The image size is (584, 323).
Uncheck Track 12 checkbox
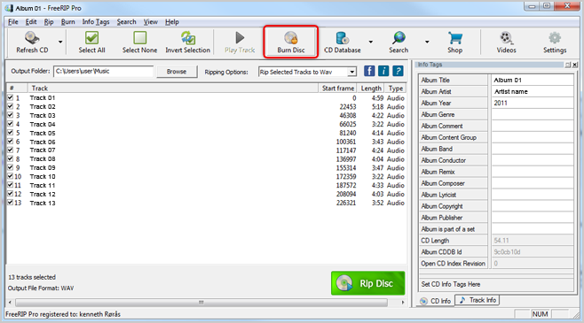[x=11, y=194]
